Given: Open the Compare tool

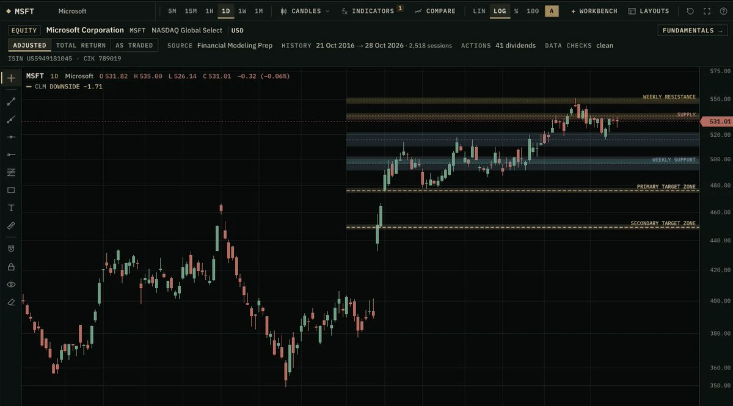Looking at the screenshot, I should click(435, 11).
